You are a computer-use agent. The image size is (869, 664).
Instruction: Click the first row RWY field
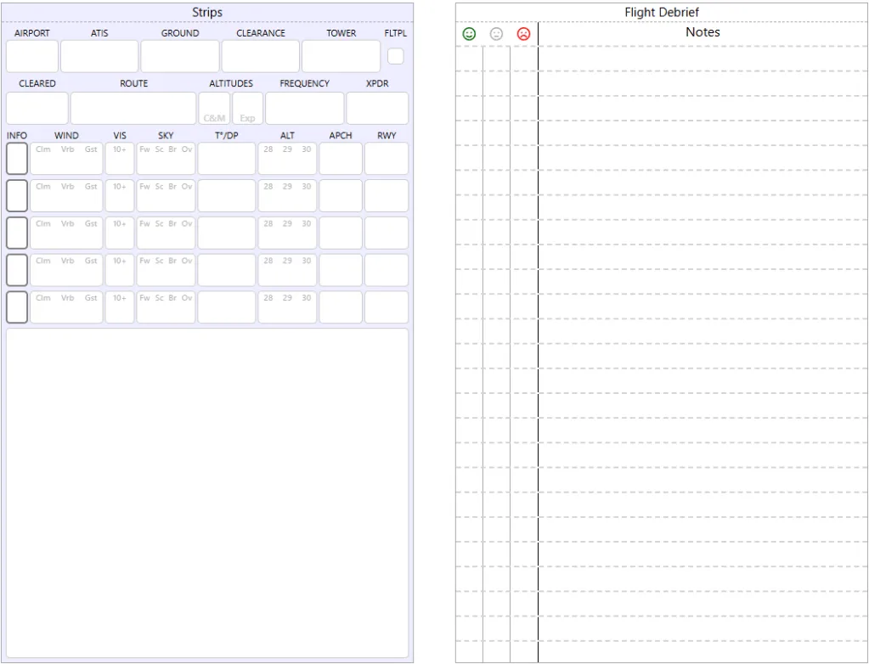[387, 159]
